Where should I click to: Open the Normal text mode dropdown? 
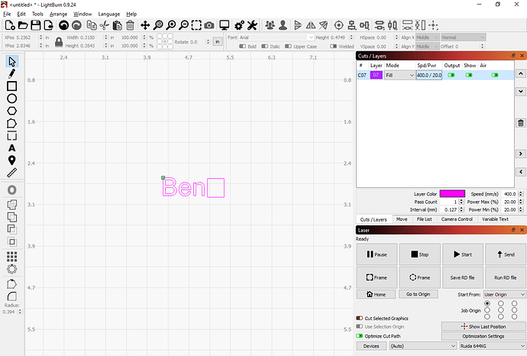(x=464, y=37)
